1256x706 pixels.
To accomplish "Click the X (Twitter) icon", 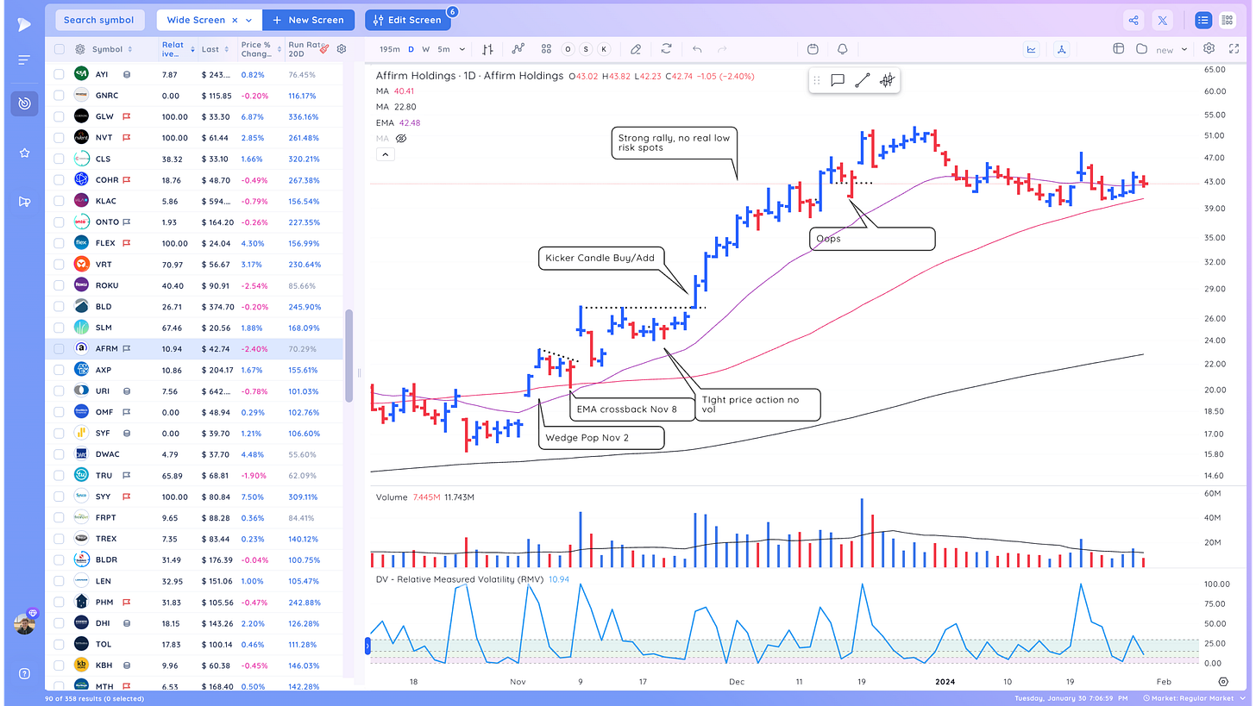I will (x=1162, y=20).
